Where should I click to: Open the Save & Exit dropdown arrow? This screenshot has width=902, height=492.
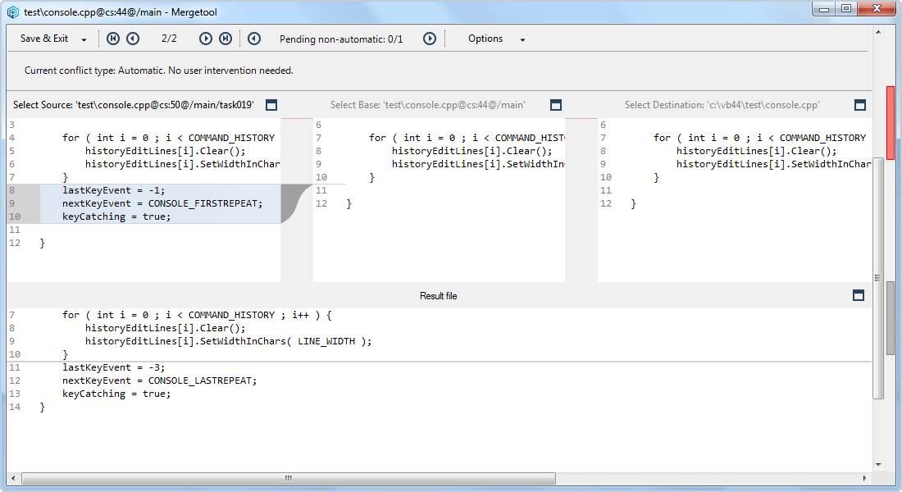pos(84,39)
